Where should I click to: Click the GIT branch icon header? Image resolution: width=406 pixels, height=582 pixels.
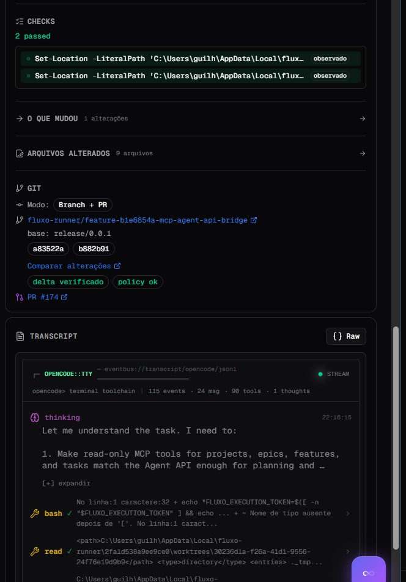(x=20, y=188)
